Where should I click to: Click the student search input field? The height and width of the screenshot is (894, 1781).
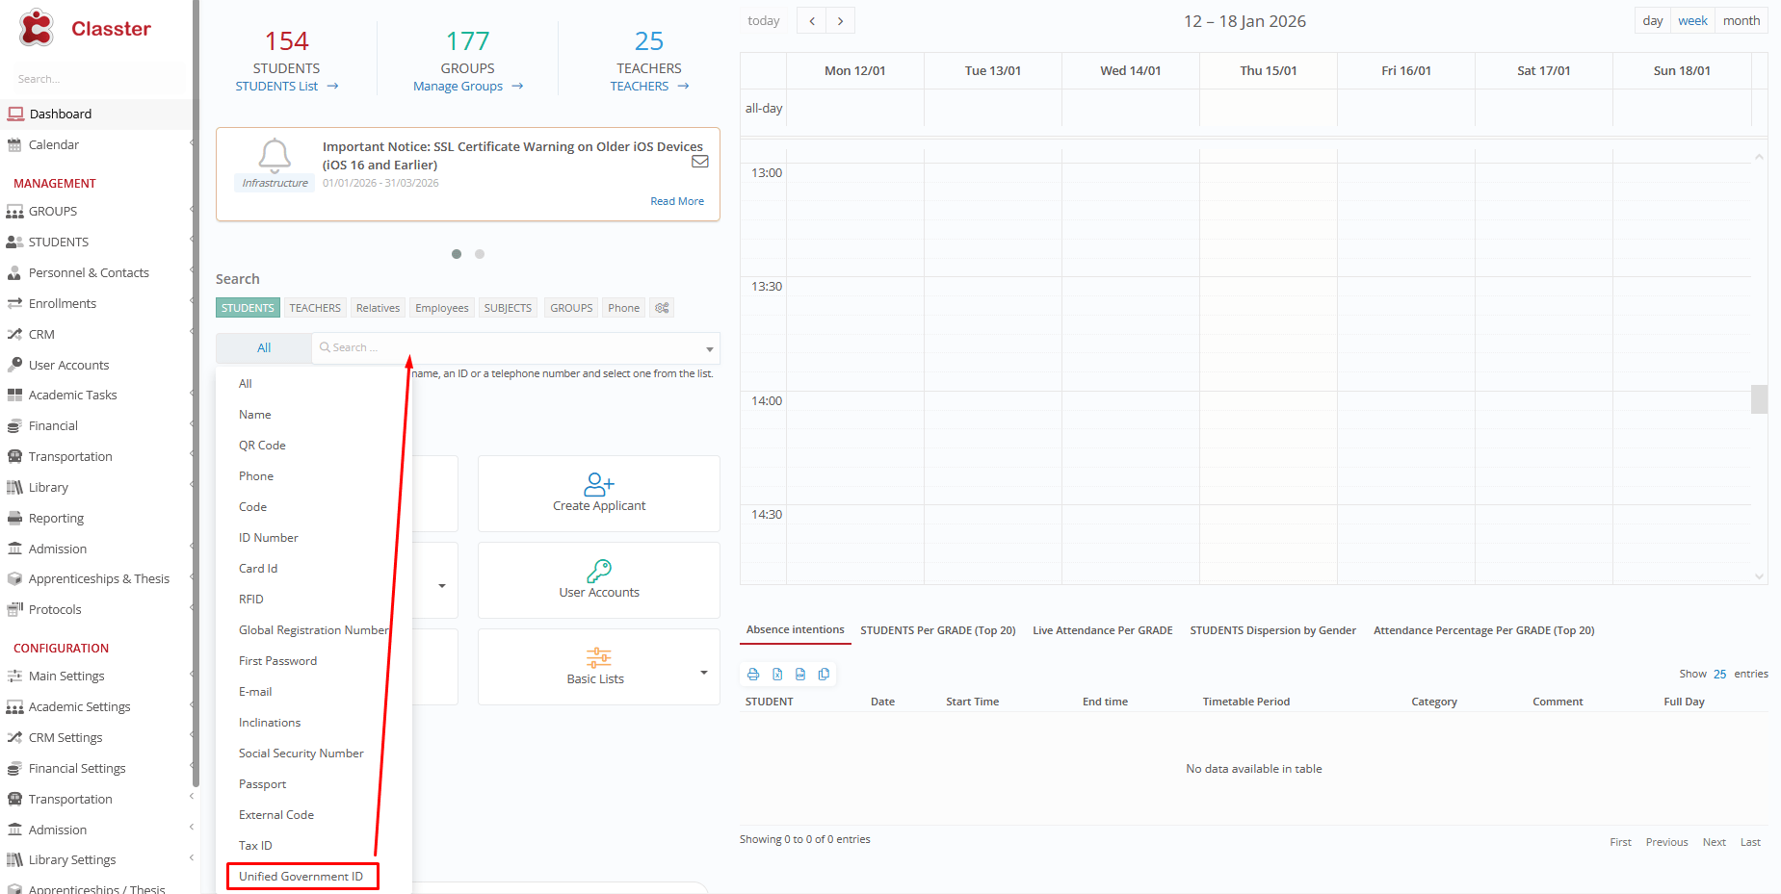coord(511,348)
